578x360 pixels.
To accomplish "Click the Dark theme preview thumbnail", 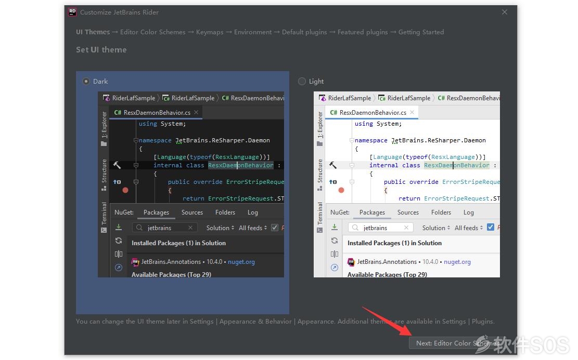I will (190, 184).
